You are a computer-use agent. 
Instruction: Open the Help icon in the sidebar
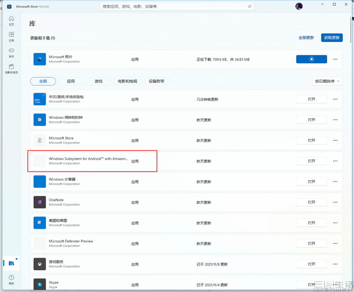(x=11, y=280)
